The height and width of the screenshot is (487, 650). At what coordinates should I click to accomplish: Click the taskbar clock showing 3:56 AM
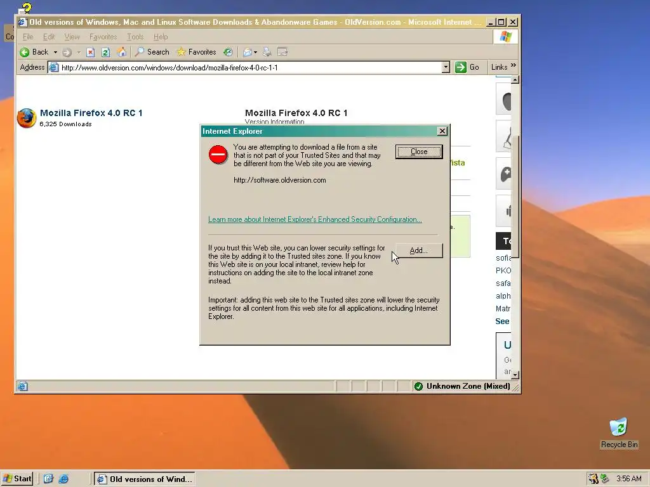629,479
